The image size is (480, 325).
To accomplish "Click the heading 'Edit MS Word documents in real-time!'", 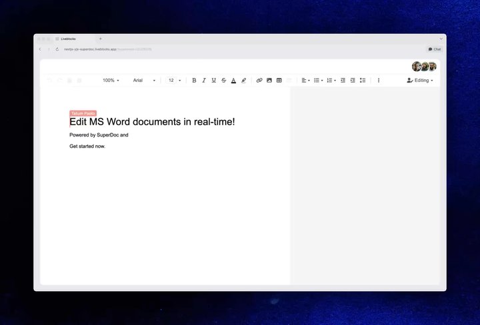I will click(152, 122).
